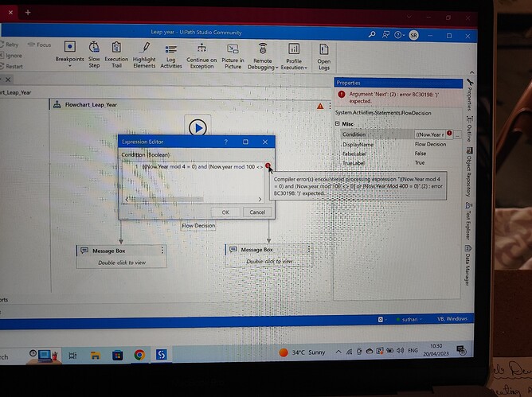The height and width of the screenshot is (397, 532).
Task: Click the Condition property error icon
Action: coord(449,133)
